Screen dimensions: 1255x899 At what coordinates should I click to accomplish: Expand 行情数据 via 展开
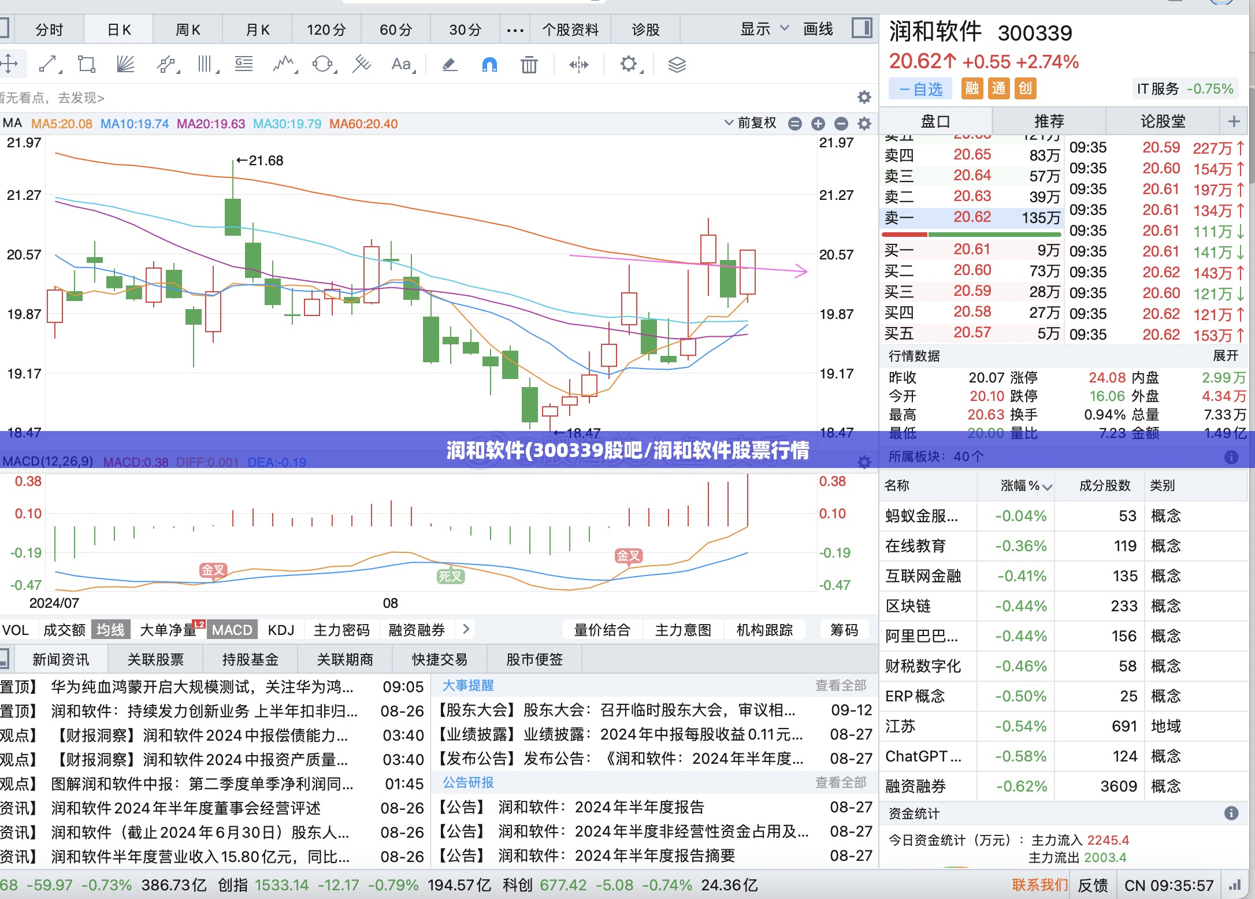pyautogui.click(x=1226, y=356)
